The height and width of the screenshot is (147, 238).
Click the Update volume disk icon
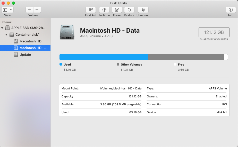point(16,54)
